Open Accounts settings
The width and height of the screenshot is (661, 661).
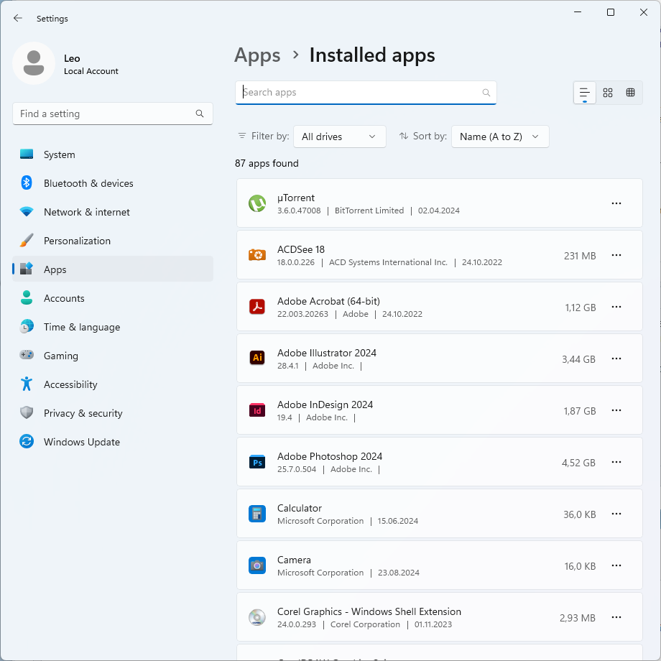point(113,298)
